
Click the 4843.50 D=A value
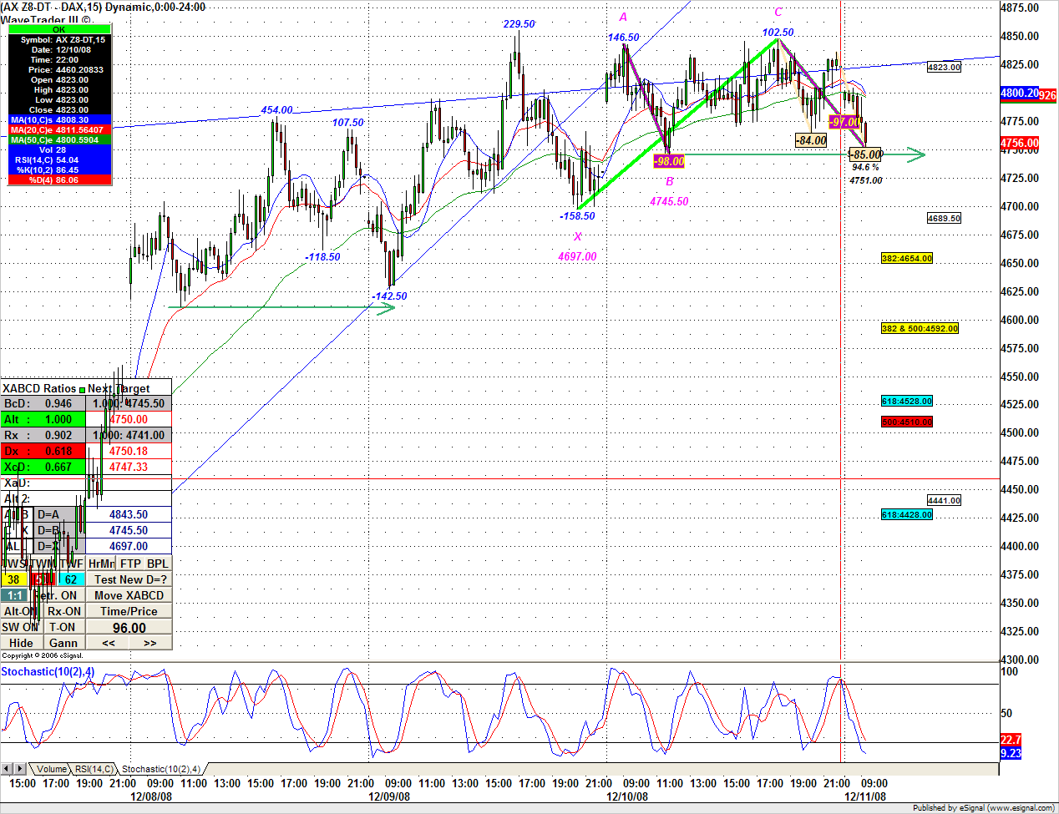click(129, 515)
